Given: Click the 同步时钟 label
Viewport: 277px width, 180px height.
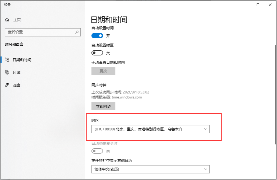Looking at the screenshot, I should 99,85.
